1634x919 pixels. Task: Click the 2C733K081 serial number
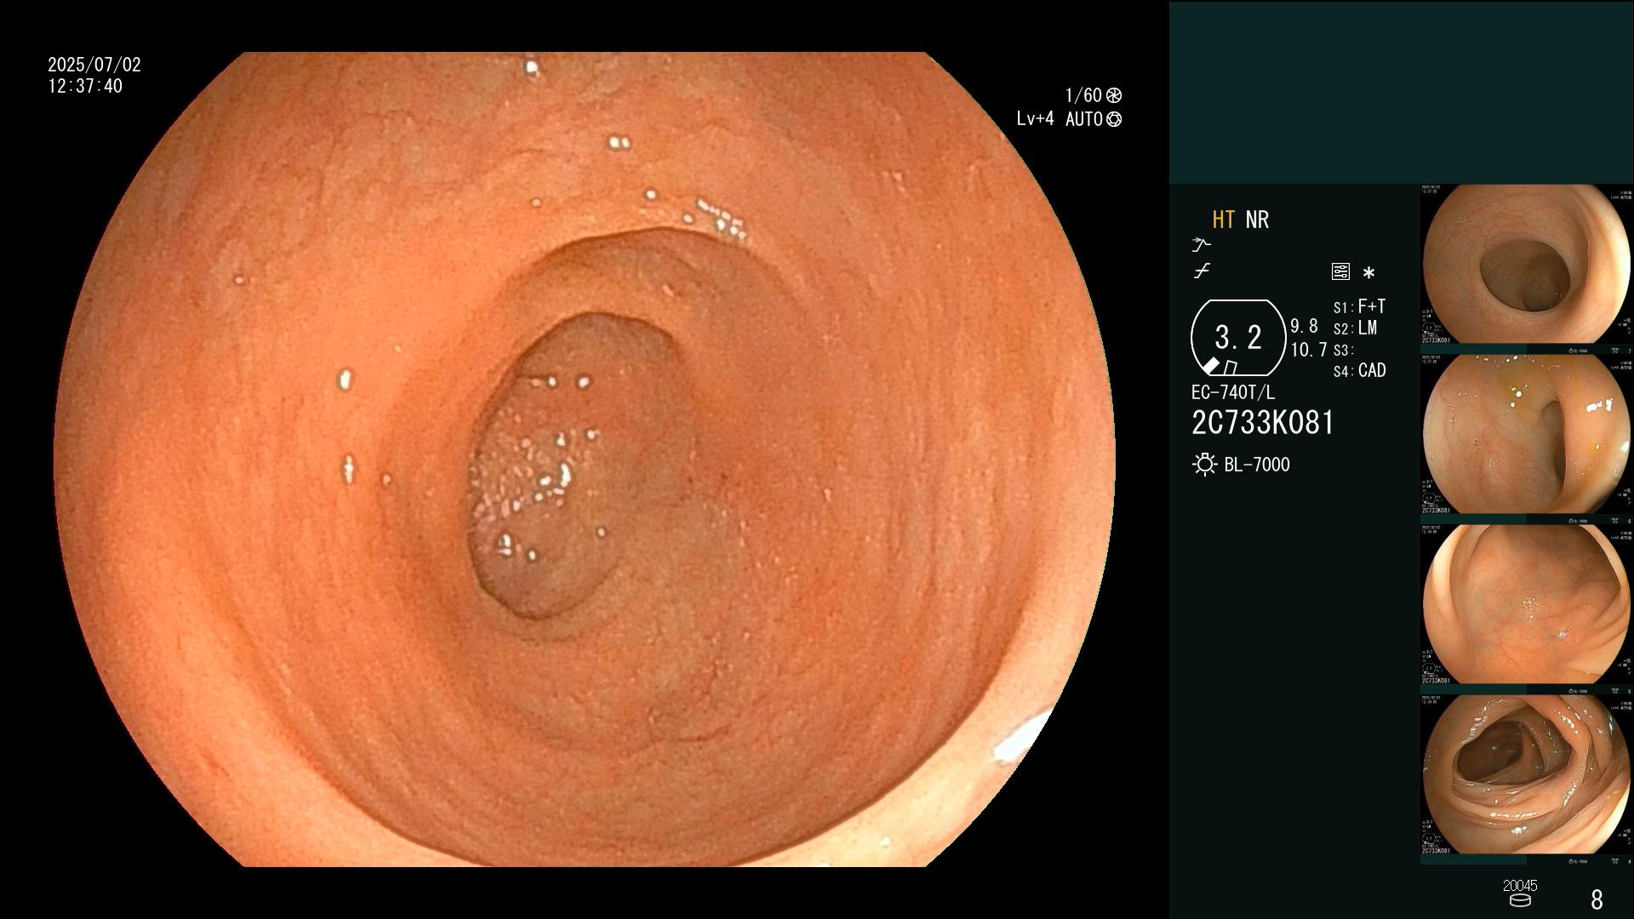point(1263,423)
